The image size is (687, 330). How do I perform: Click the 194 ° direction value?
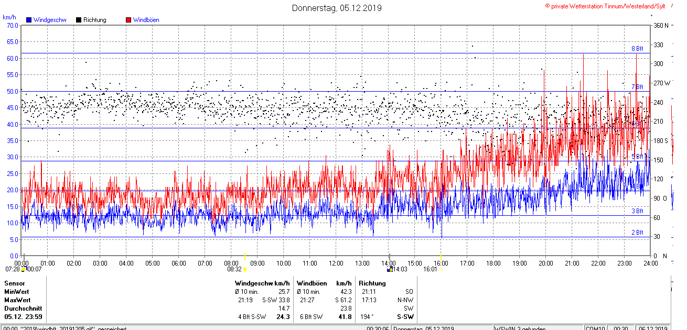coord(367,317)
